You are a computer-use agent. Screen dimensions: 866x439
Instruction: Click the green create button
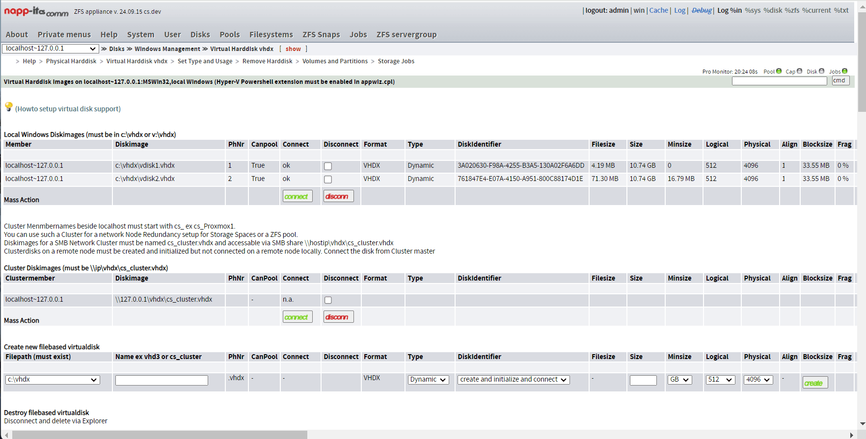tap(815, 383)
